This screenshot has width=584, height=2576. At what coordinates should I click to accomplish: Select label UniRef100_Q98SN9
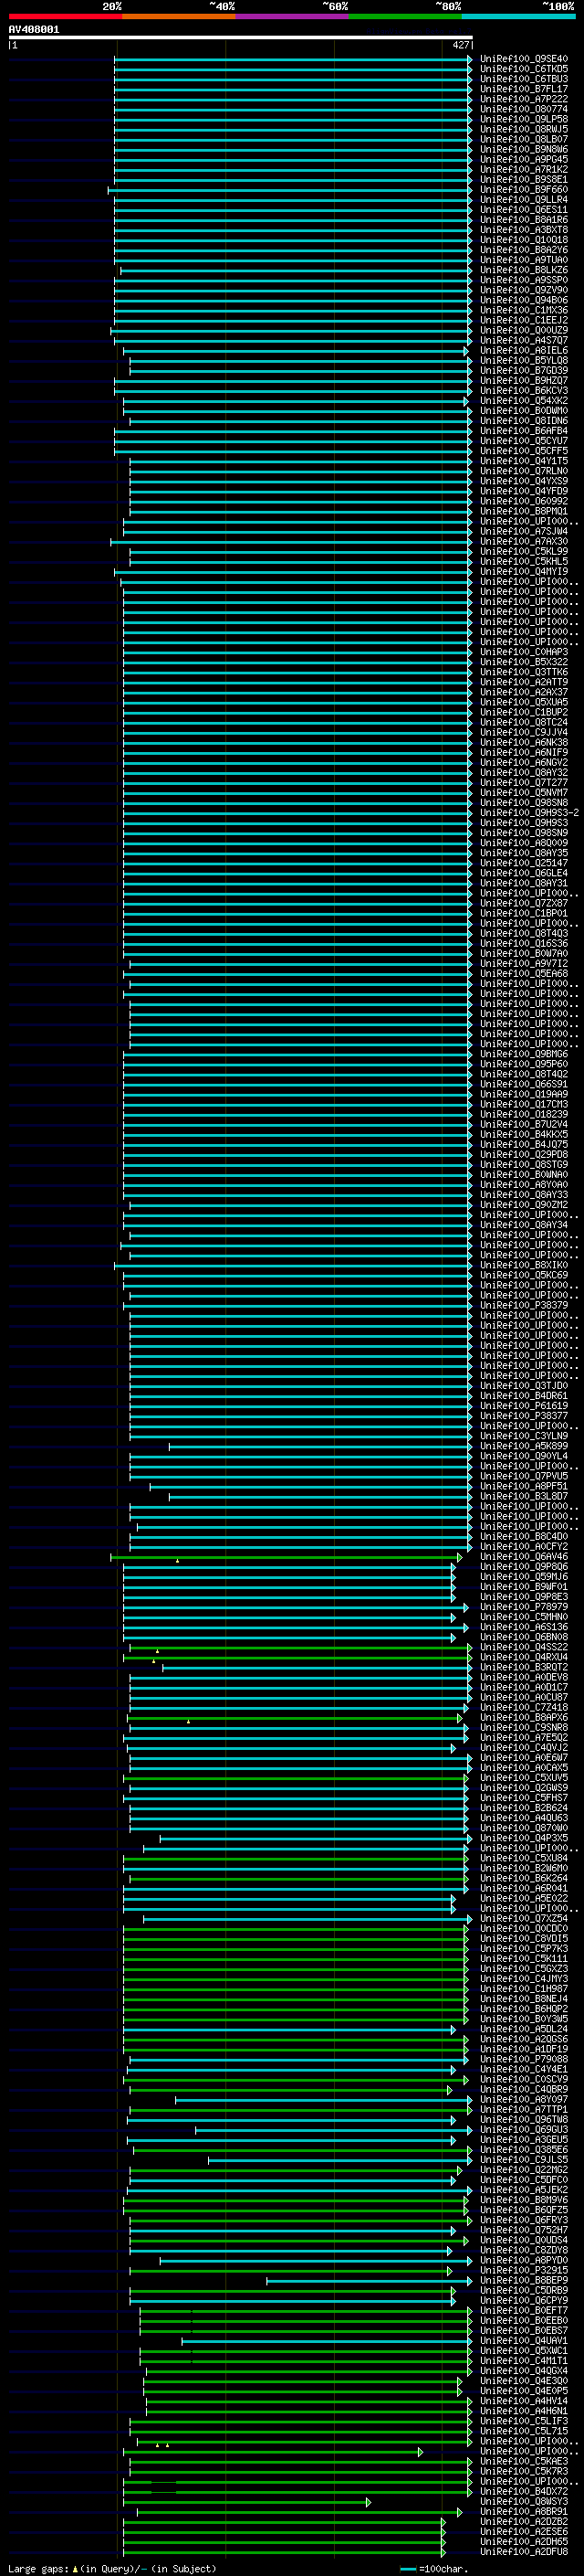point(524,833)
